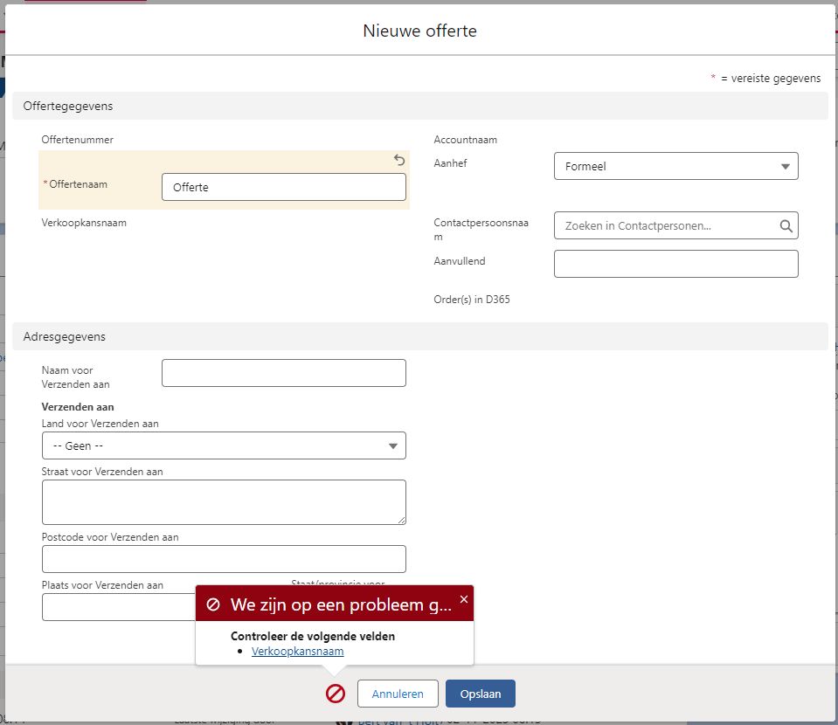838x725 pixels.
Task: Click the Order(s) in D365 label
Action: [x=471, y=300]
